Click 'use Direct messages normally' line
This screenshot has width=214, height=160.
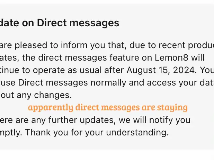tap(63, 83)
